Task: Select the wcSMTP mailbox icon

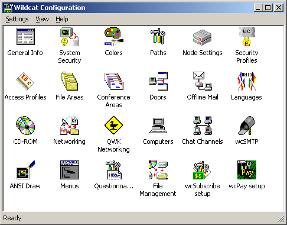Action: [247, 126]
